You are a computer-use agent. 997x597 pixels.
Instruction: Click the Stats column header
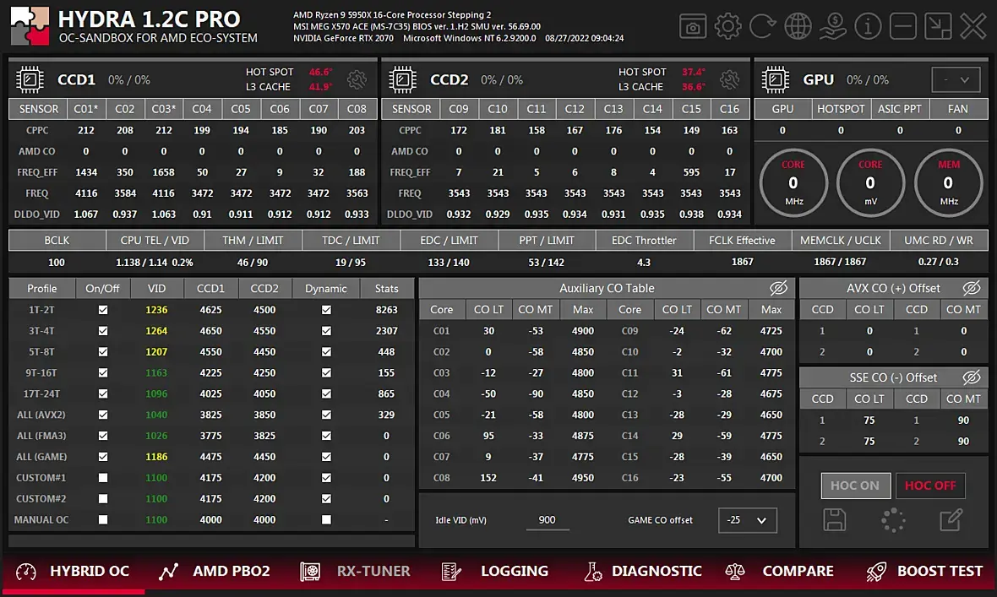387,289
